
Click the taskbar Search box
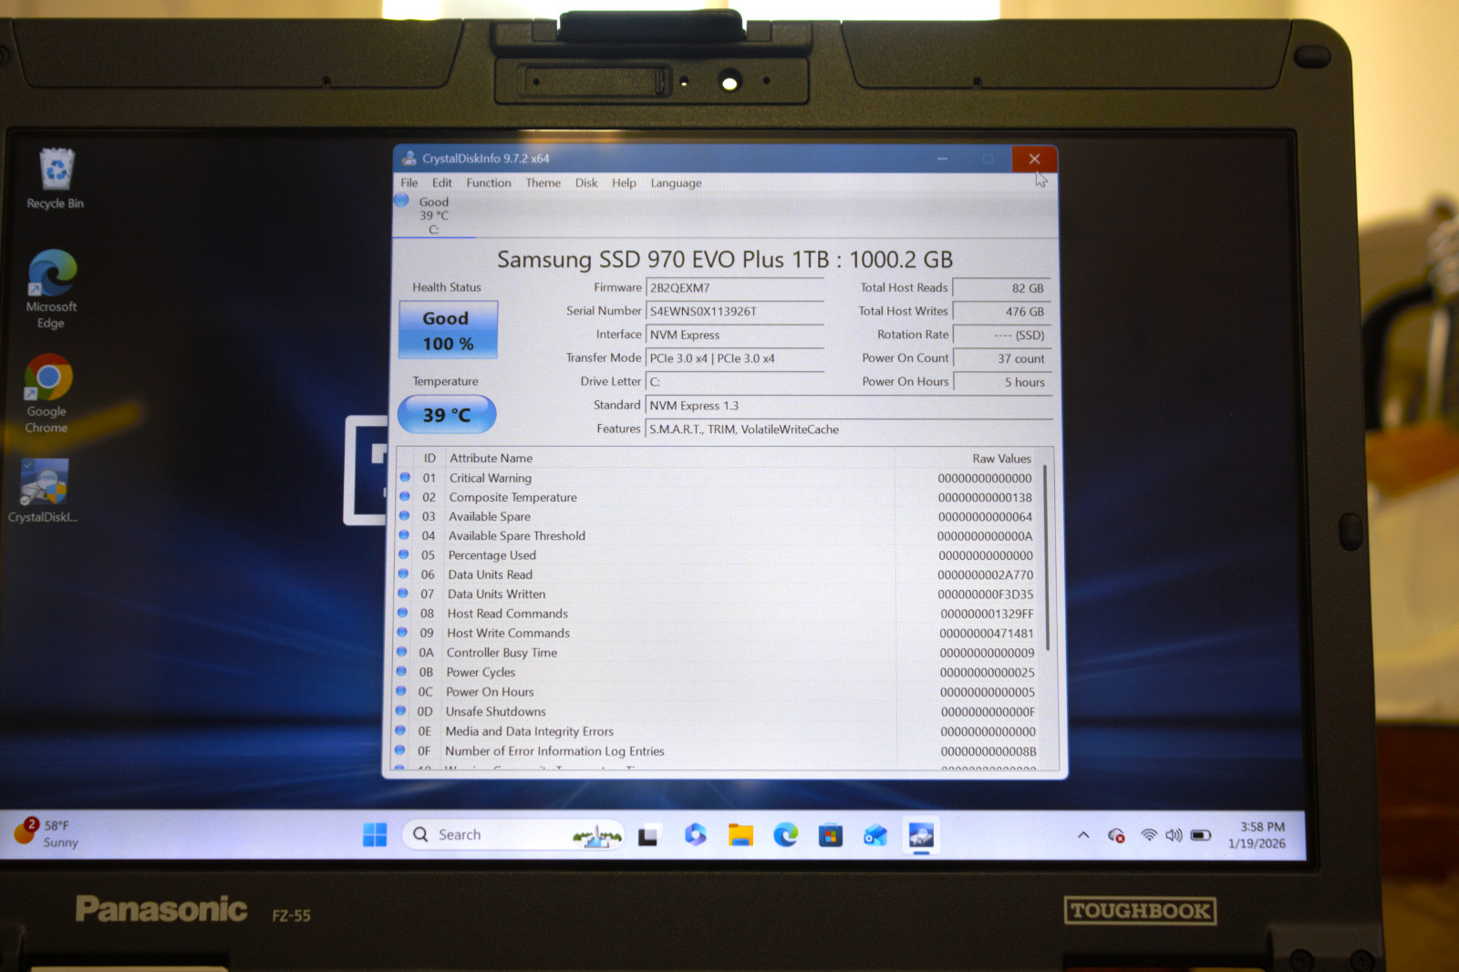513,834
